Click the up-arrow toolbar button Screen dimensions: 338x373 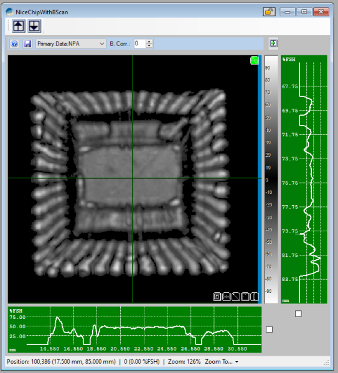click(19, 26)
